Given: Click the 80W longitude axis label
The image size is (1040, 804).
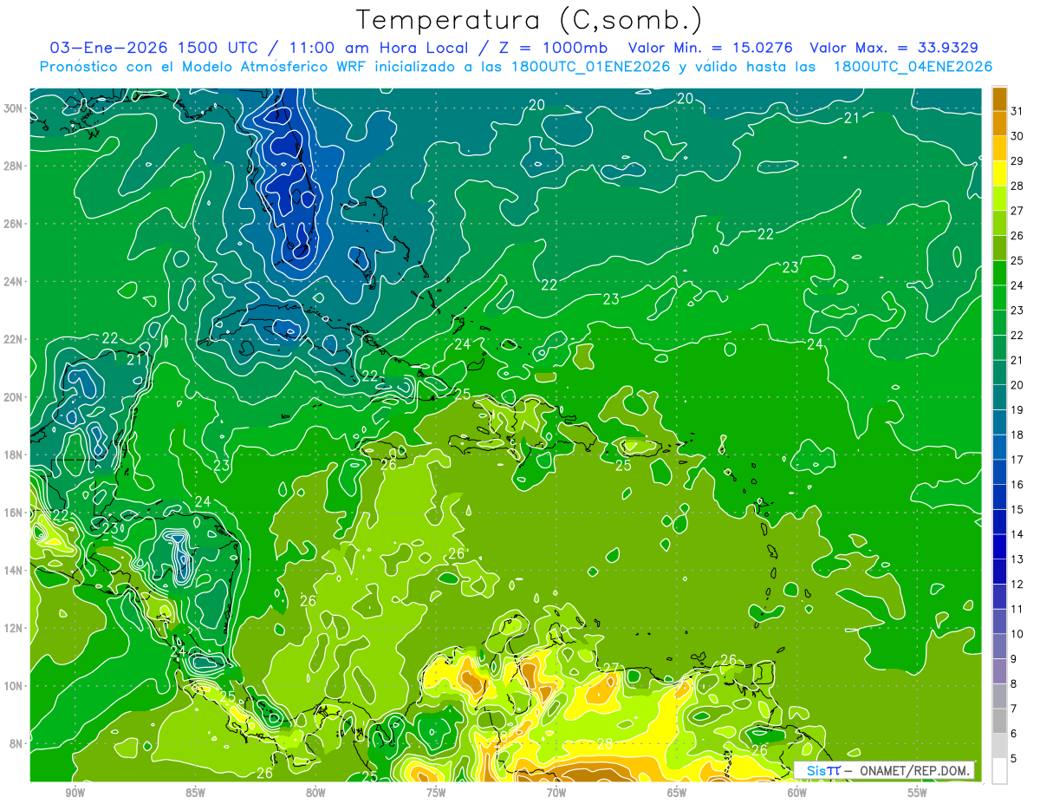Looking at the screenshot, I should click(x=315, y=793).
